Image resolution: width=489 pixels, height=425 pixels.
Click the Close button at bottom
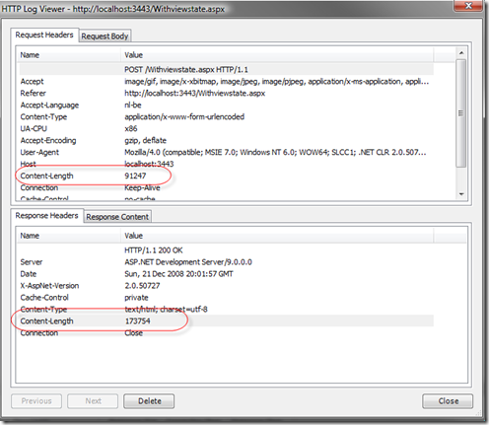[448, 401]
